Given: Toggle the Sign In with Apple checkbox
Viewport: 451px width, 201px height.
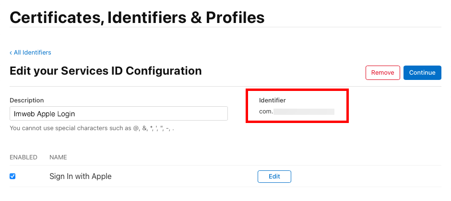Looking at the screenshot, I should coord(12,176).
